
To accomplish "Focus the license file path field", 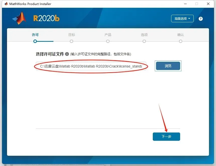I will coord(91,66).
